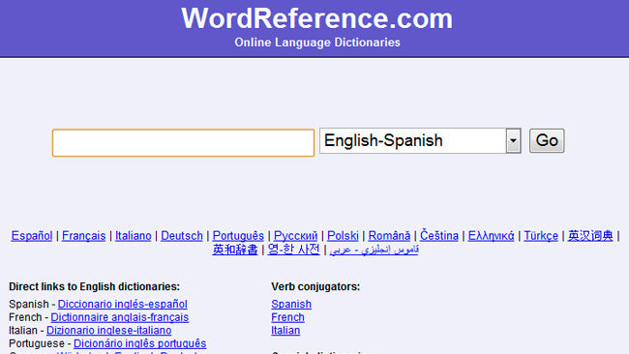The width and height of the screenshot is (629, 354).
Task: Open the Korean 영-한 사전 link
Action: coord(293,250)
